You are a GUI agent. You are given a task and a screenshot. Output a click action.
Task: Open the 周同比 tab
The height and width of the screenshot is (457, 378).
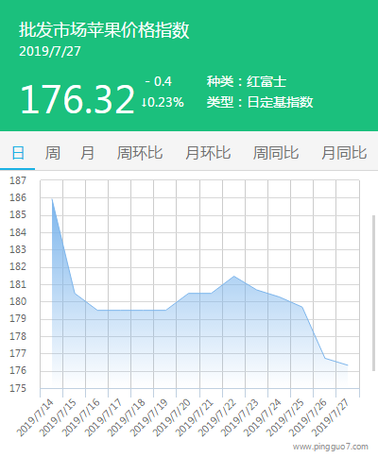(x=276, y=153)
